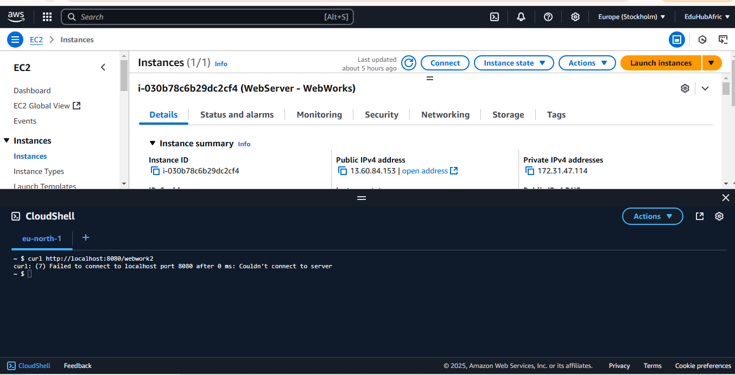Switch to the Networking tab
This screenshot has width=735, height=375.
tap(445, 115)
